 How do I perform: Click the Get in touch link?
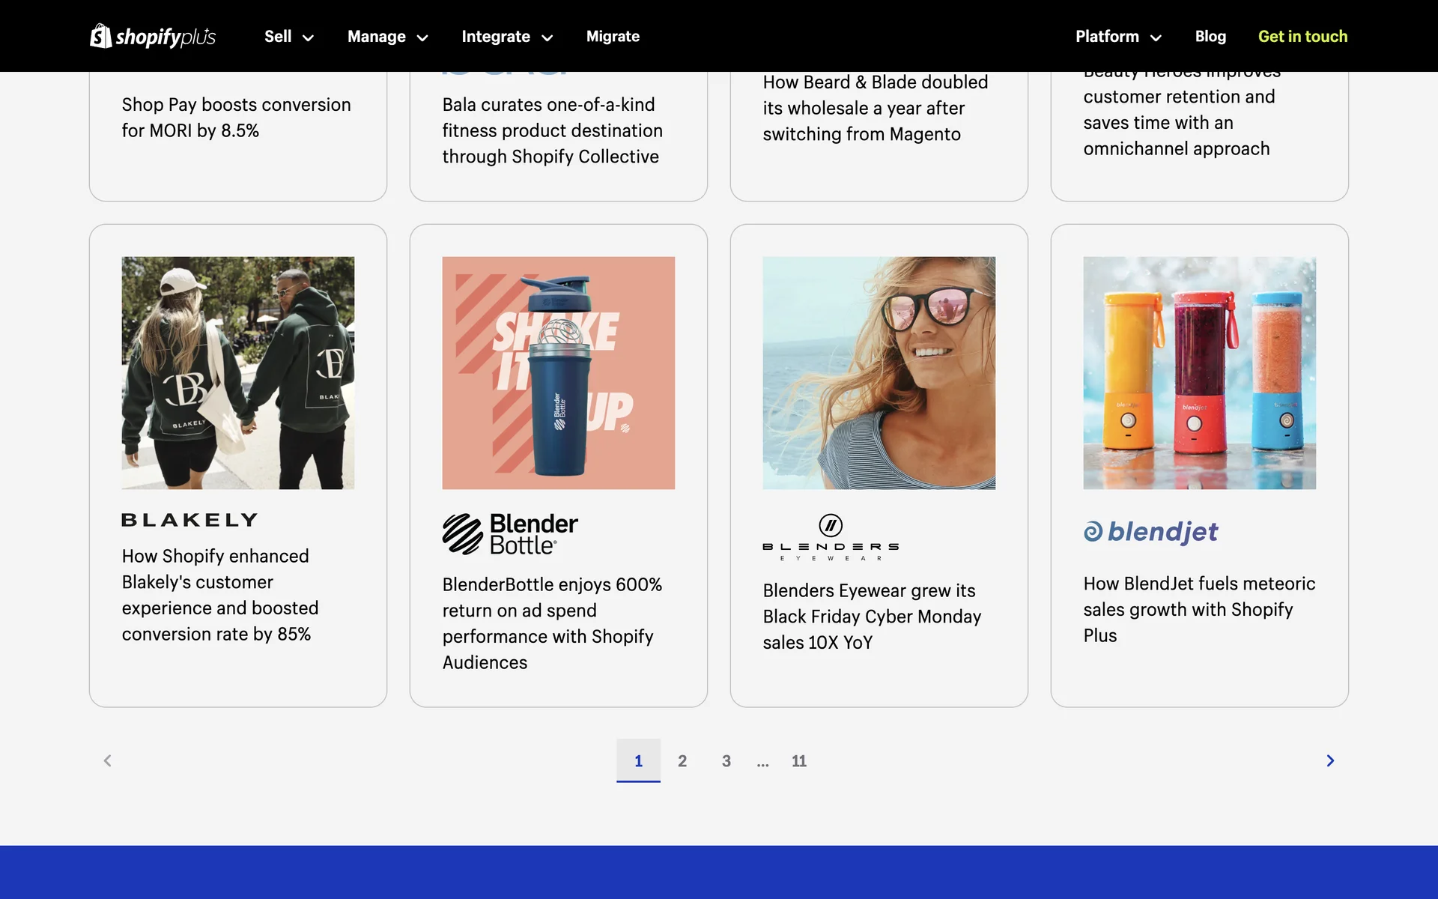click(1302, 37)
